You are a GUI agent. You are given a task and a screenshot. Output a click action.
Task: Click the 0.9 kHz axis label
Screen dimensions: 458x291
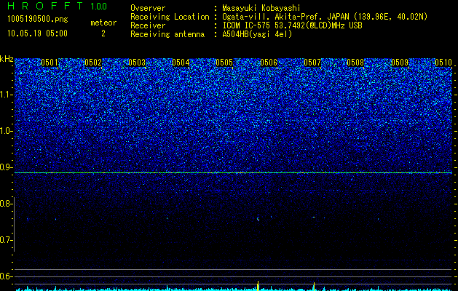click(x=7, y=167)
